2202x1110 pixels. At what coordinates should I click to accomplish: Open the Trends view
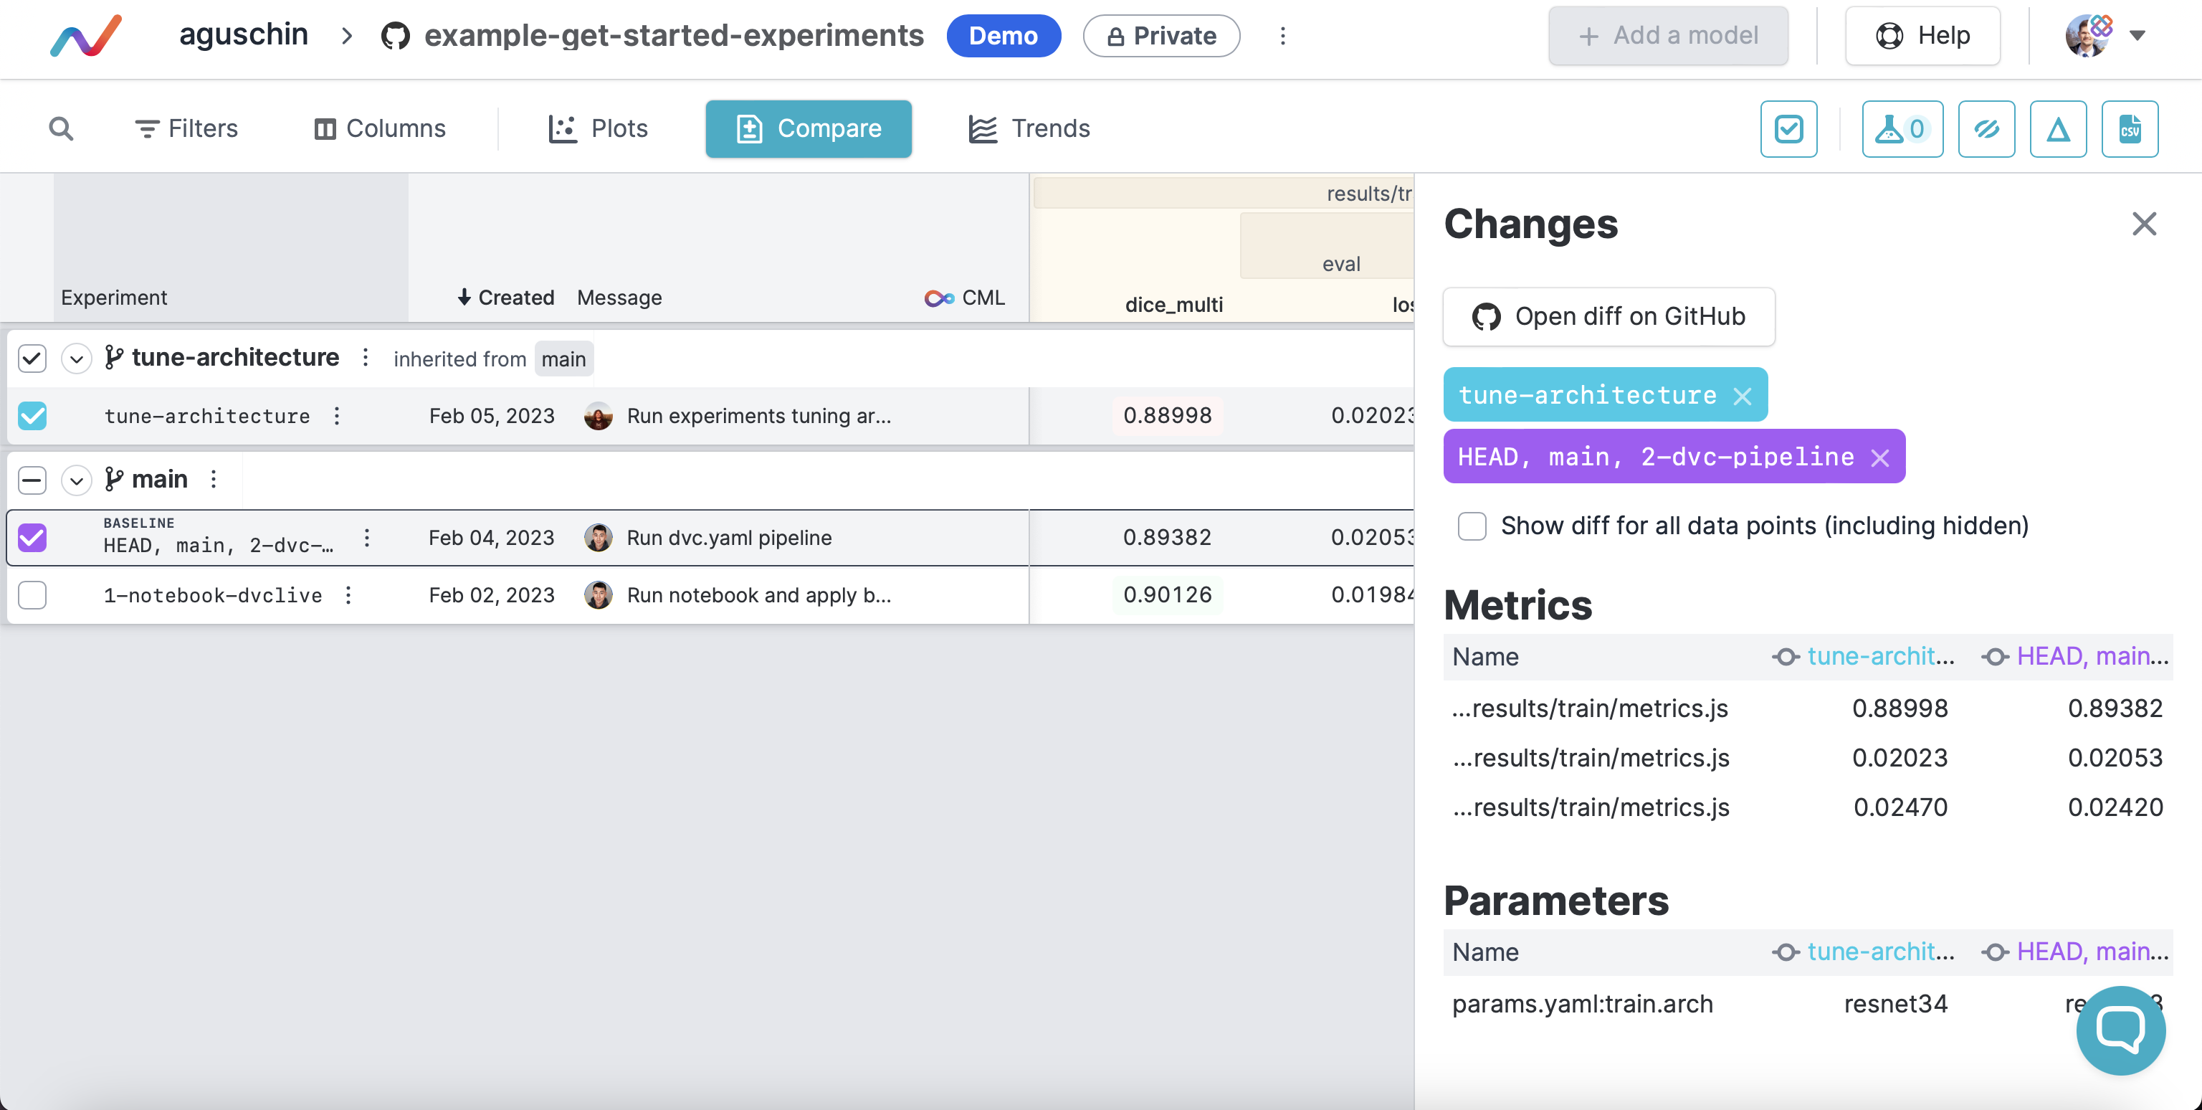(1029, 128)
